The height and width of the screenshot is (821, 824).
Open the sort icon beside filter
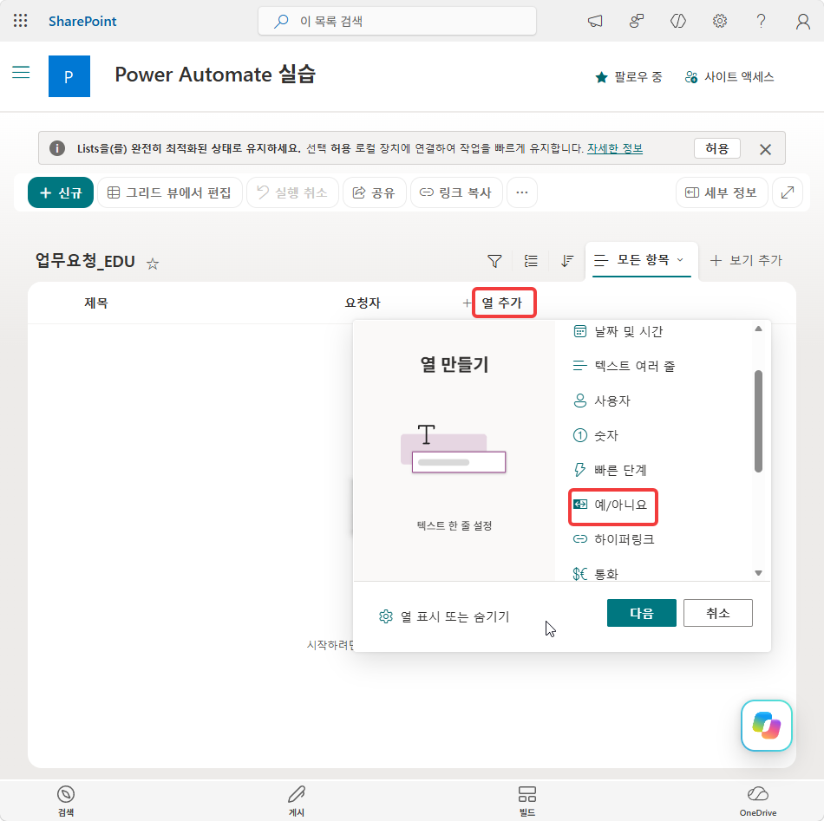click(x=567, y=261)
